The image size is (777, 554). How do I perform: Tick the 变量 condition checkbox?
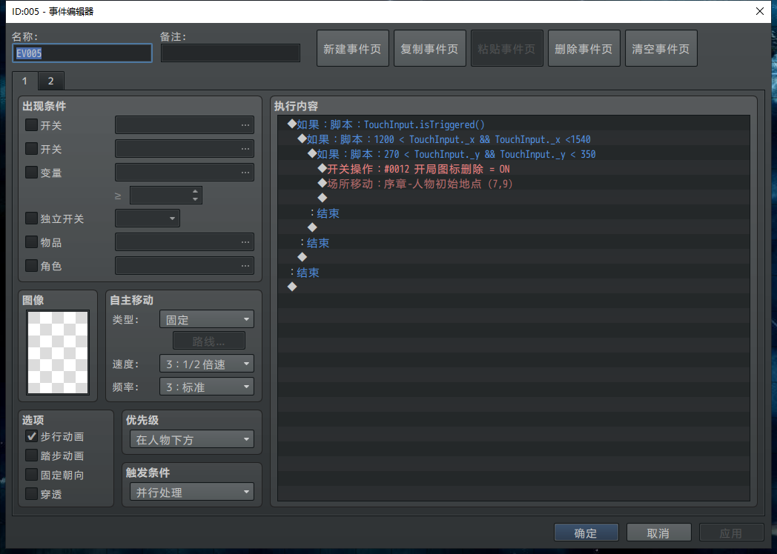(31, 173)
